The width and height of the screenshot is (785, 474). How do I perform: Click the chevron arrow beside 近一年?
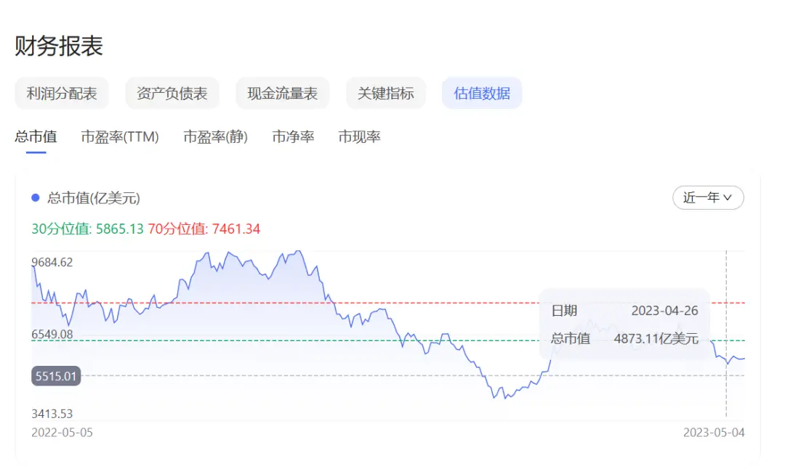[728, 197]
